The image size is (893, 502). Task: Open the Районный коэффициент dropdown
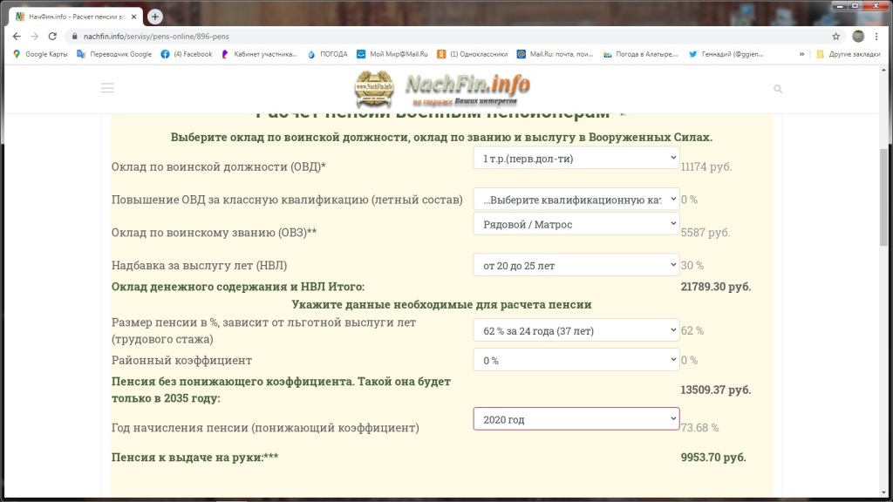(576, 360)
